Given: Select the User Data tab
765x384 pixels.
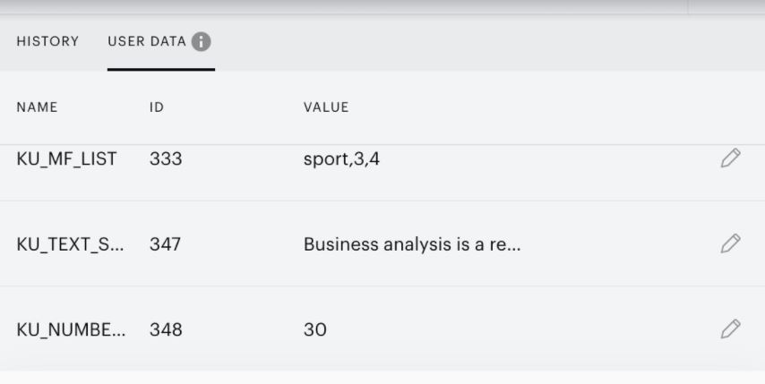Looking at the screenshot, I should (x=147, y=41).
